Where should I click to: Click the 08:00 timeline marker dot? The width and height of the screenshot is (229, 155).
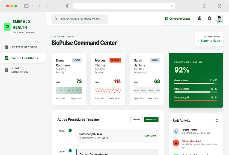(x=70, y=130)
